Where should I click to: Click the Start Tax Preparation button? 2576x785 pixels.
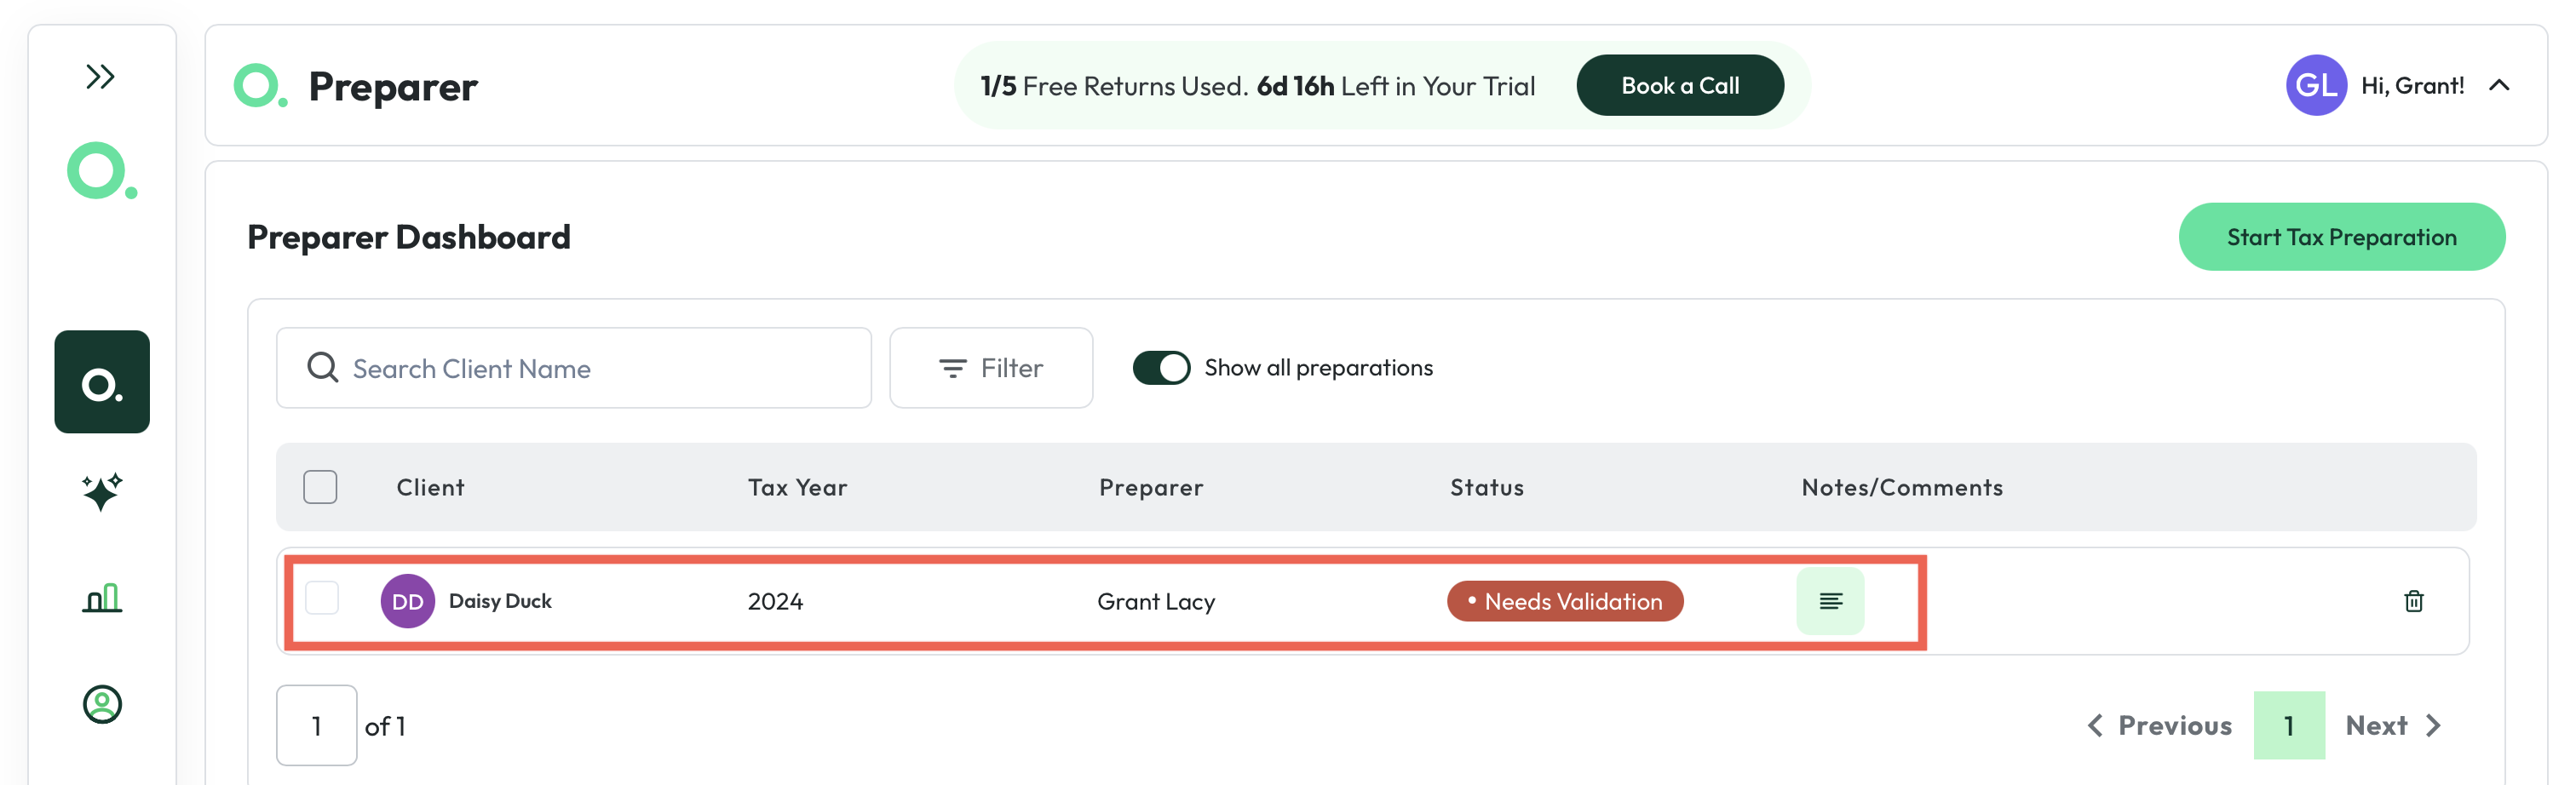pyautogui.click(x=2341, y=237)
